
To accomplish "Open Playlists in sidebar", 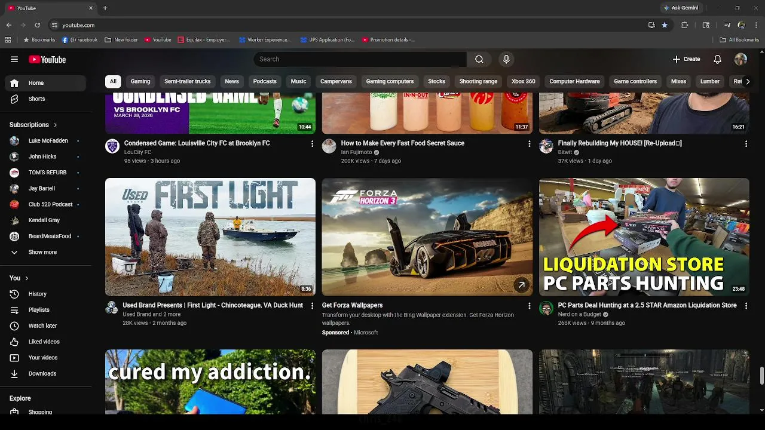I will tap(45, 310).
